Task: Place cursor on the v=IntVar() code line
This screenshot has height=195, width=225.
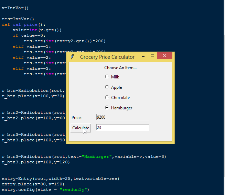Action: coord(15,8)
